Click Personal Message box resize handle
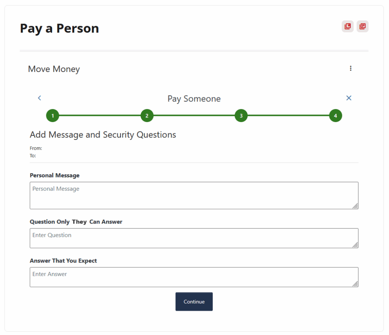Viewport: 389px width, 335px height. coord(355,206)
